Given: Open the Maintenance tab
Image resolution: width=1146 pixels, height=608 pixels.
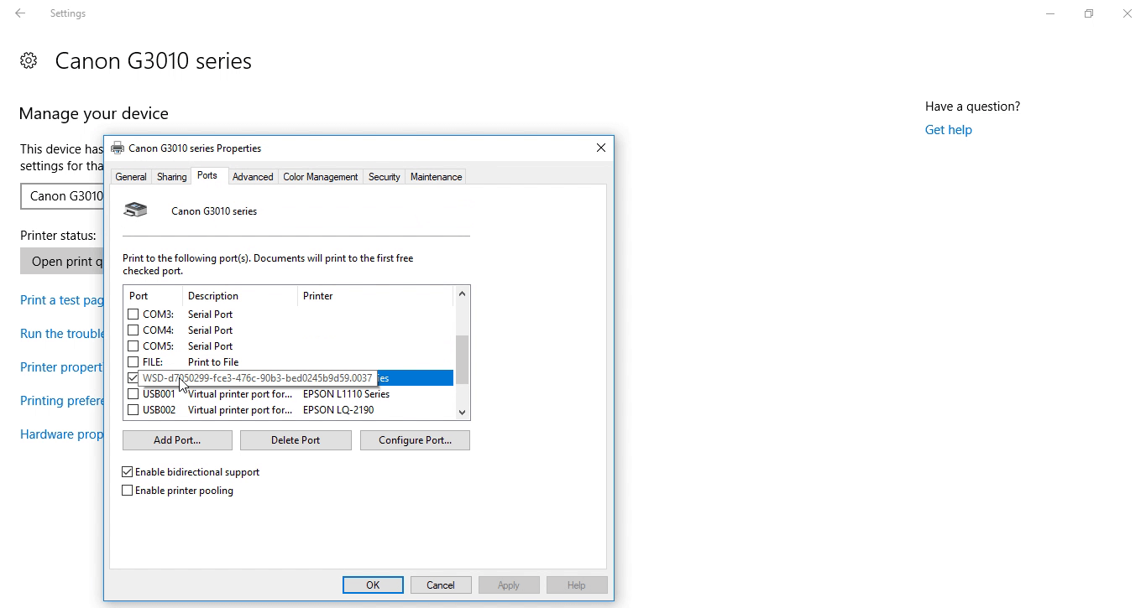Looking at the screenshot, I should click(436, 177).
